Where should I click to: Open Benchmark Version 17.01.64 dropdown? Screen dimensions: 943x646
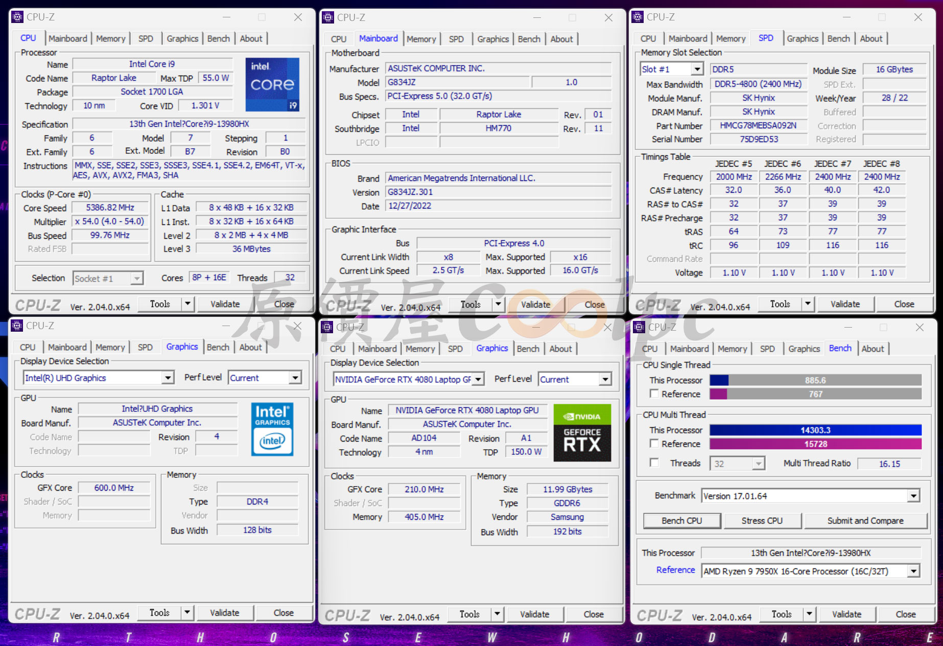tap(913, 496)
